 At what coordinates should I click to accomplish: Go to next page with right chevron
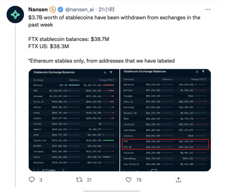pyautogui.click(x=63, y=170)
